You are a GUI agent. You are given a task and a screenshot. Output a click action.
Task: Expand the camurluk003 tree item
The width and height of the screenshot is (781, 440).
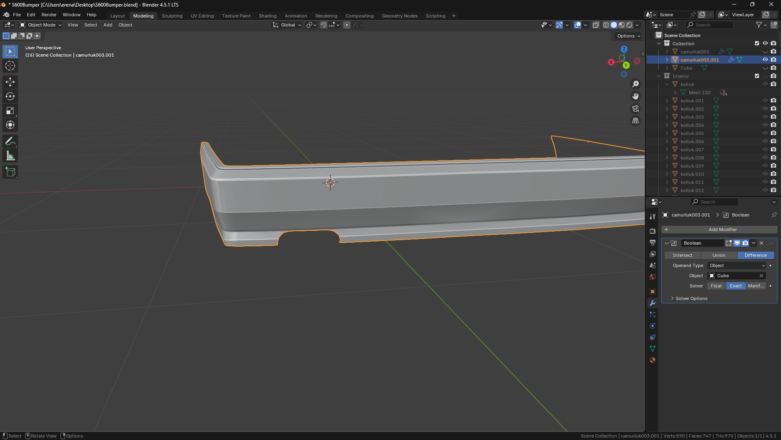(x=667, y=52)
